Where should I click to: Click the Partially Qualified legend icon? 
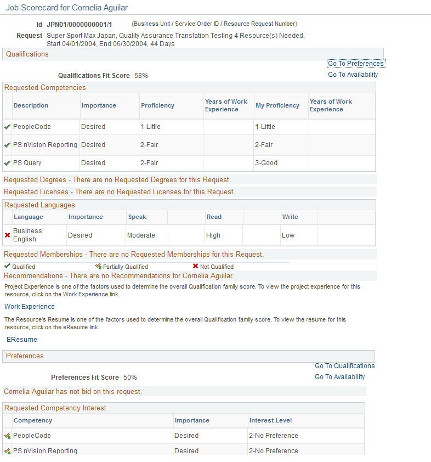[98, 266]
